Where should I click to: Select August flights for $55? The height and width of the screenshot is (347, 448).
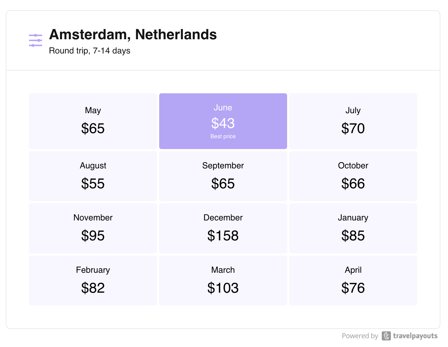pyautogui.click(x=93, y=176)
